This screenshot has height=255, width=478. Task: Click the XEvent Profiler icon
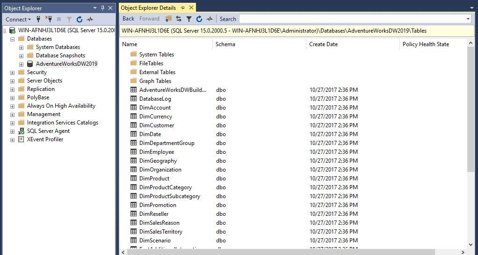(x=21, y=139)
